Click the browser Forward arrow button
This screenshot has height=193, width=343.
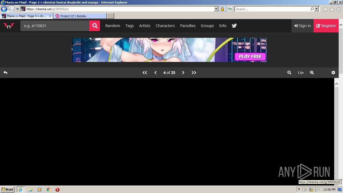(11, 9)
